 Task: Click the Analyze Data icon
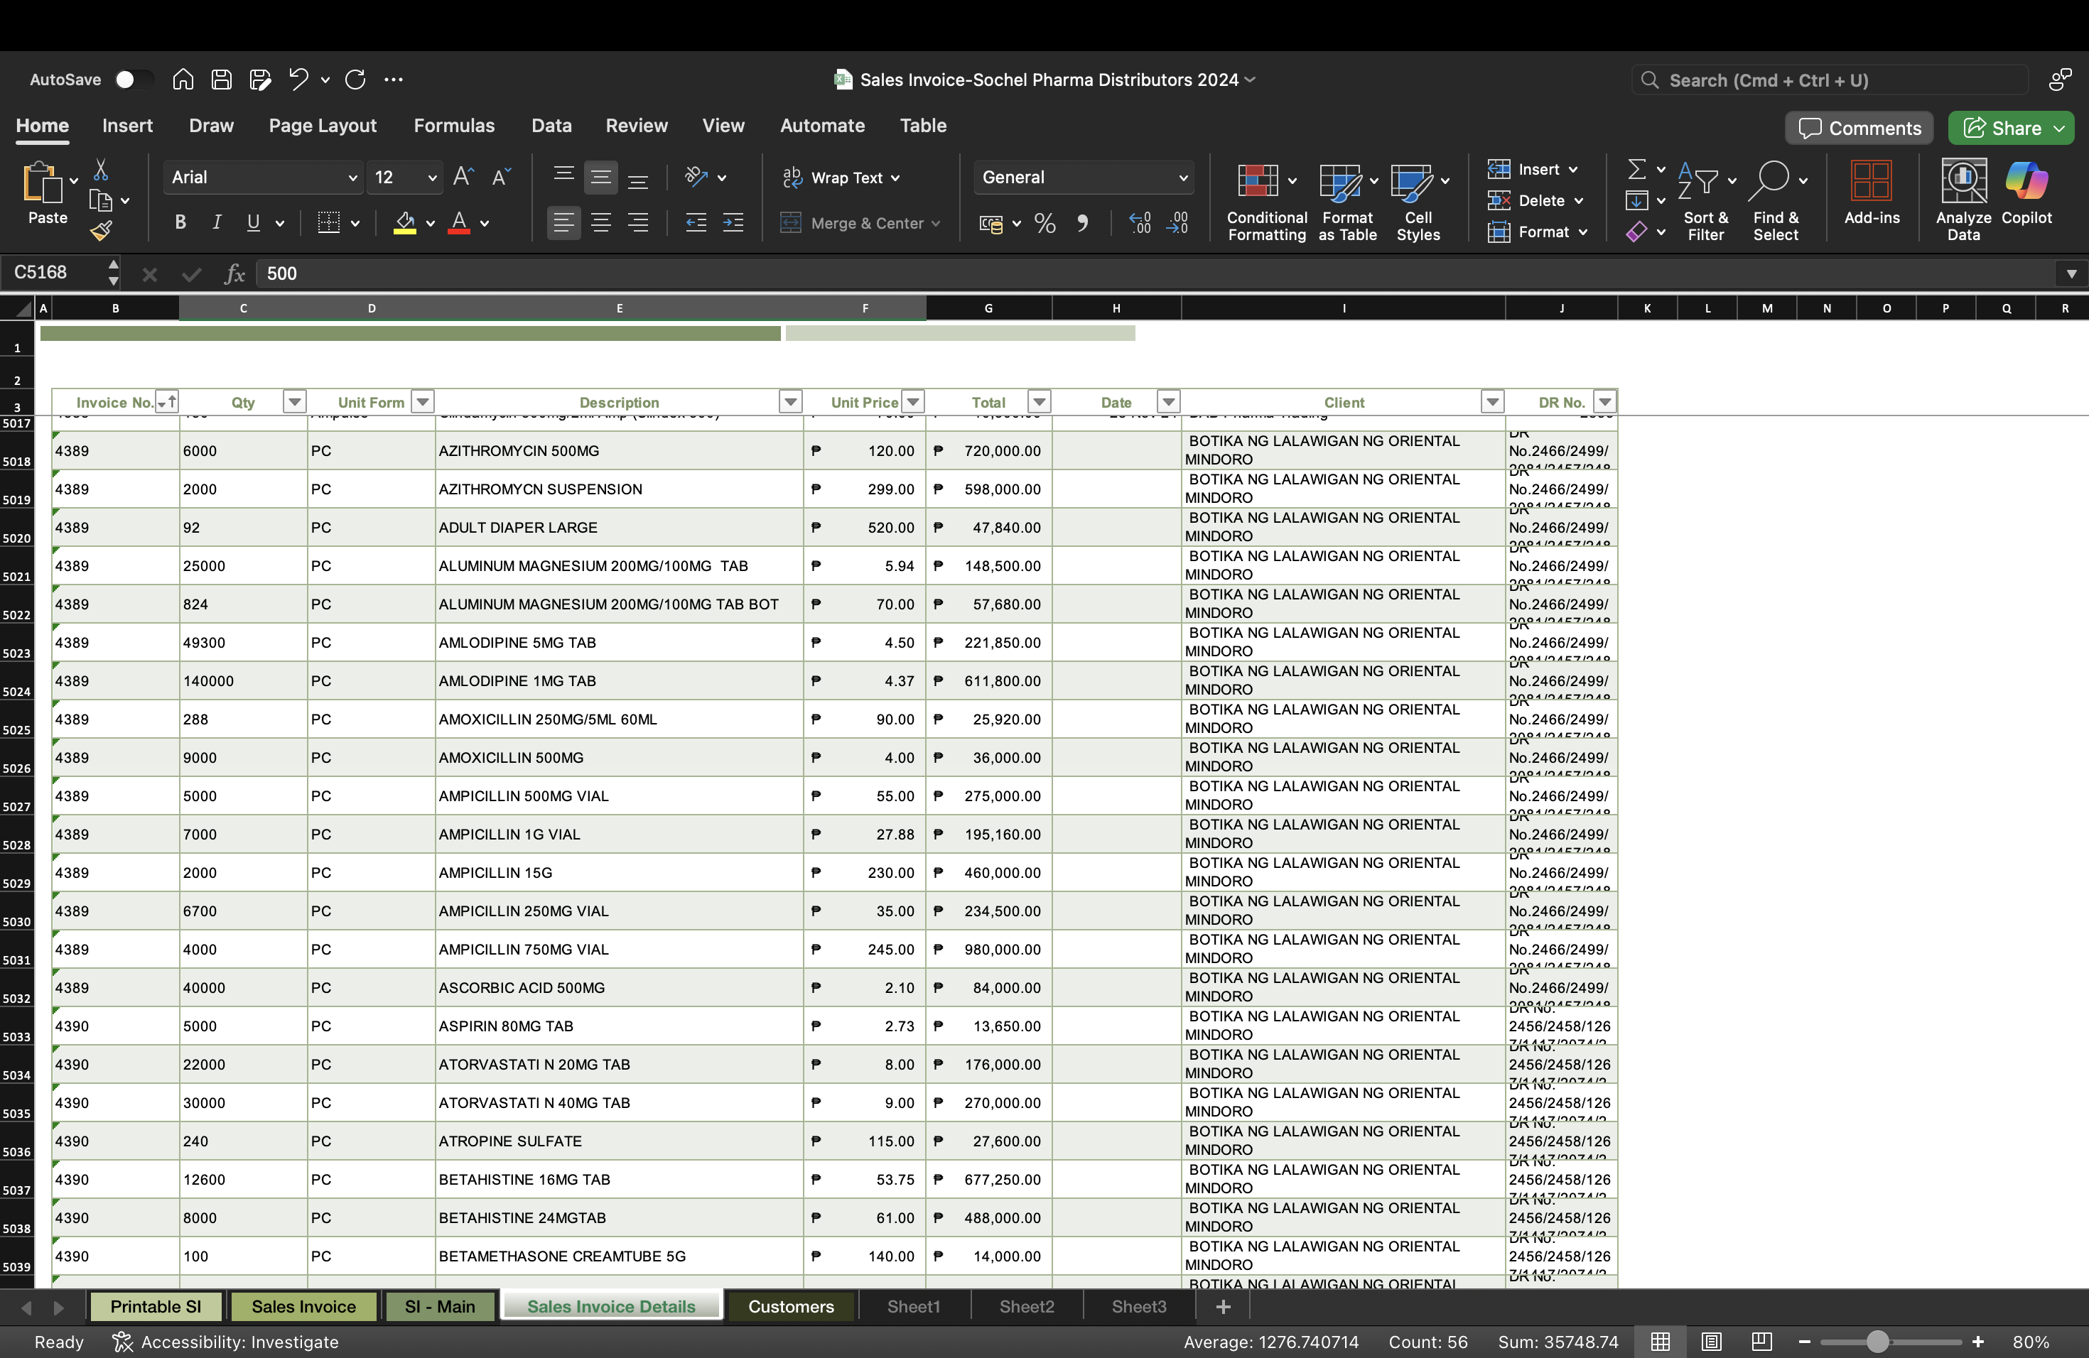pyautogui.click(x=1963, y=202)
